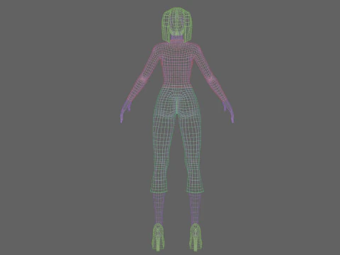Select the pink torso shirt wireframe
340x255 pixels.
click(177, 65)
